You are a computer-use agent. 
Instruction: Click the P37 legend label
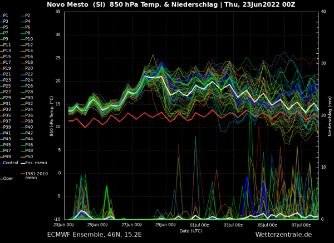(x=7, y=121)
